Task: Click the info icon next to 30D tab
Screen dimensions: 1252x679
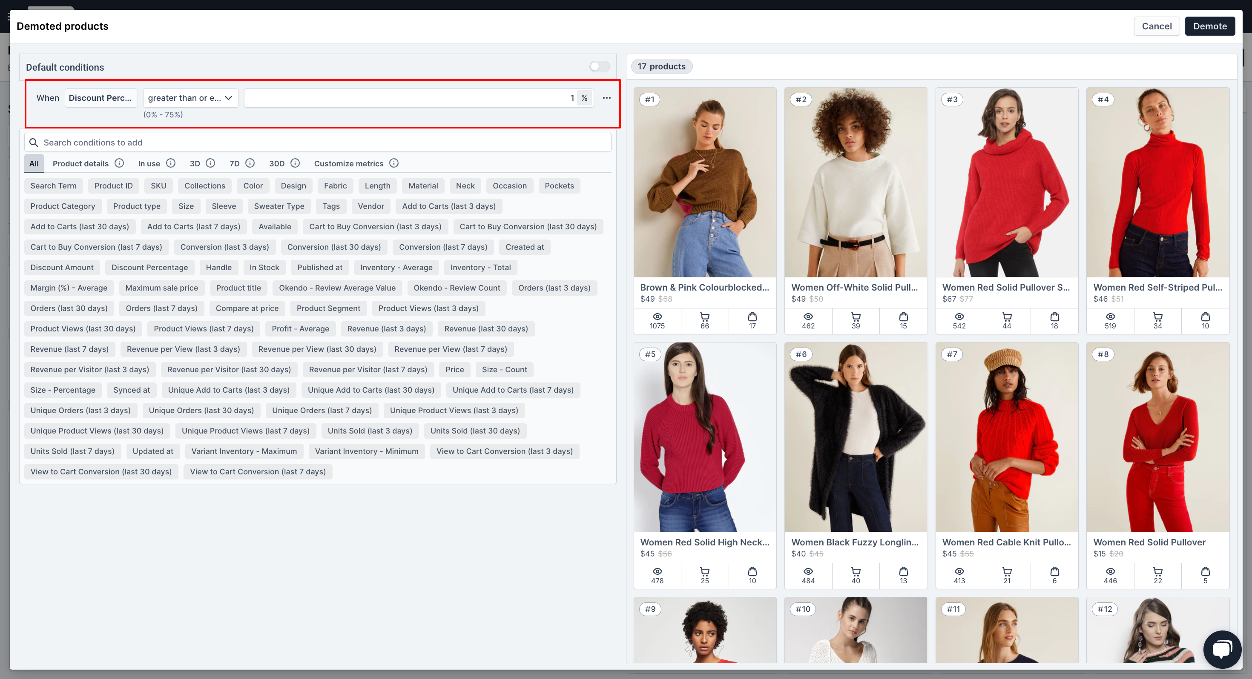Action: click(x=295, y=163)
